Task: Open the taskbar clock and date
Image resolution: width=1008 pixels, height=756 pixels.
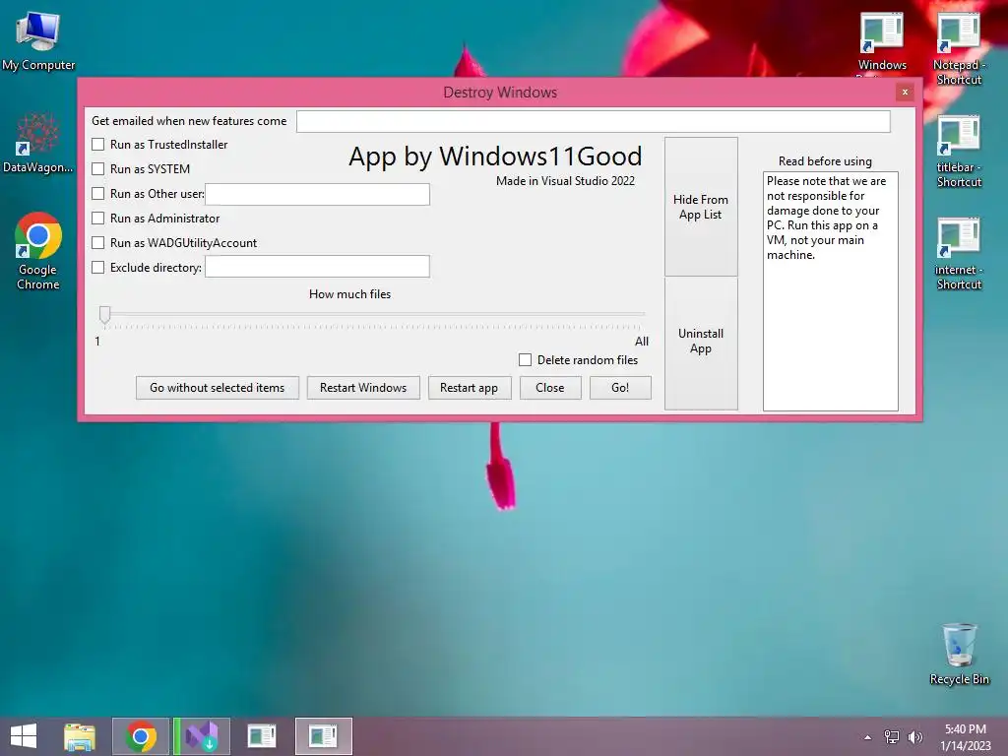Action: [x=965, y=736]
